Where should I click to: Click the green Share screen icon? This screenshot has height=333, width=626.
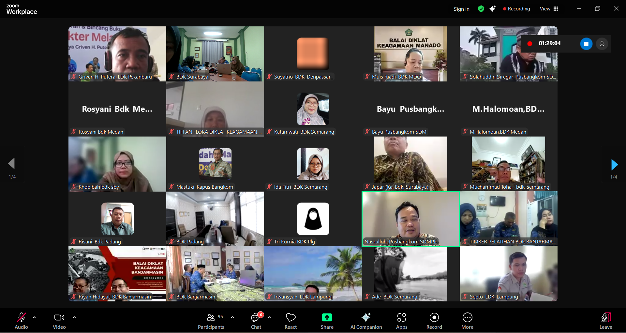(327, 317)
